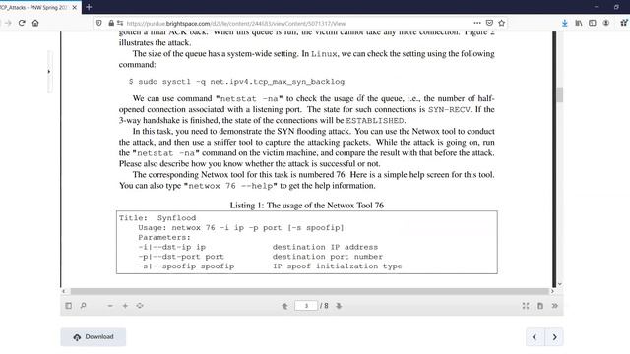
Task: Switch PDF to presentation fullscreen mode
Action: [x=526, y=306]
